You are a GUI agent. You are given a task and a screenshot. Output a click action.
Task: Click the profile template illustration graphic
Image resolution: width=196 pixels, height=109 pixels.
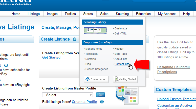(127, 96)
